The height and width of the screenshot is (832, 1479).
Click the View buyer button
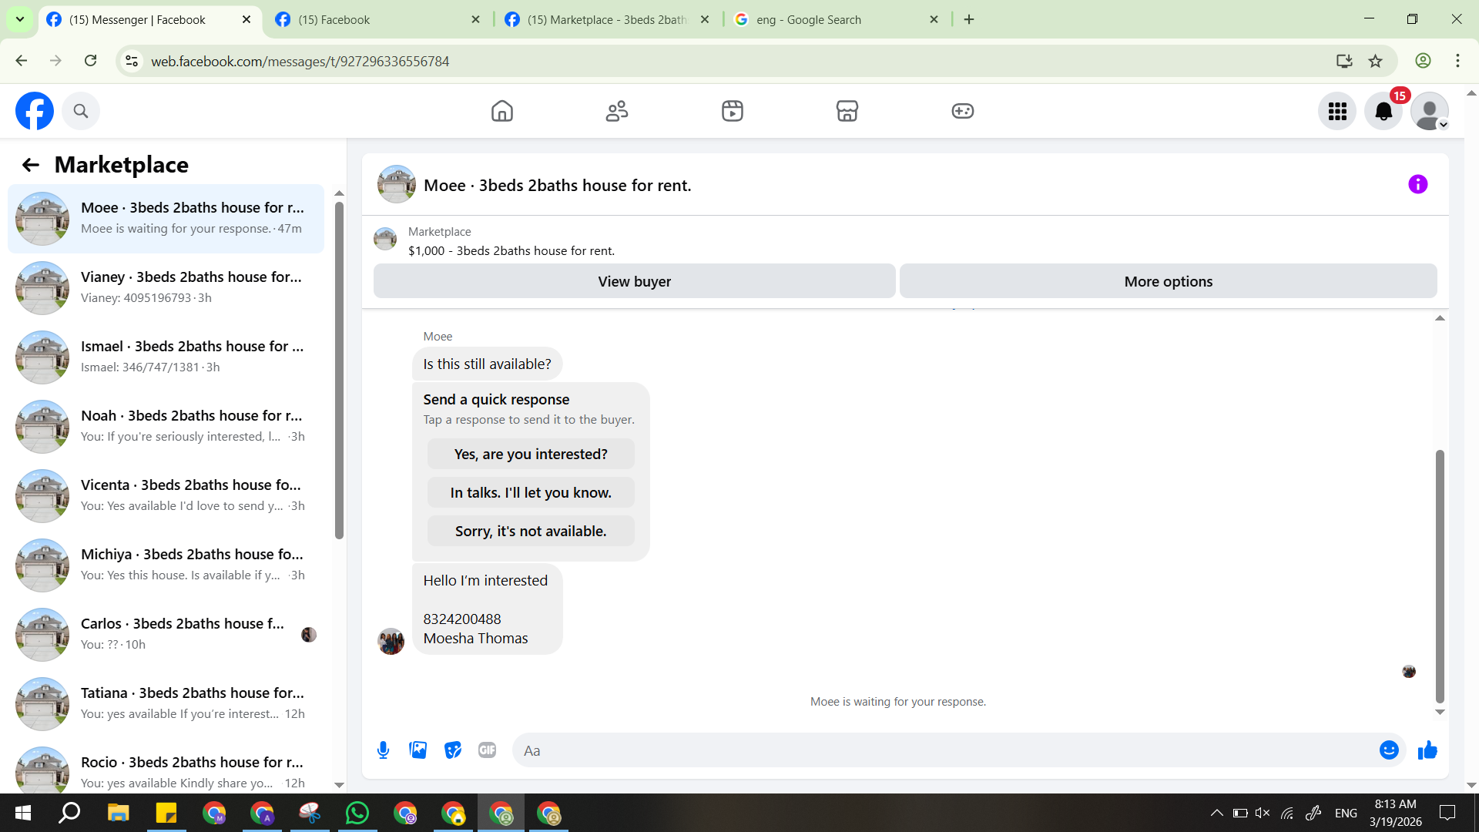pos(634,281)
